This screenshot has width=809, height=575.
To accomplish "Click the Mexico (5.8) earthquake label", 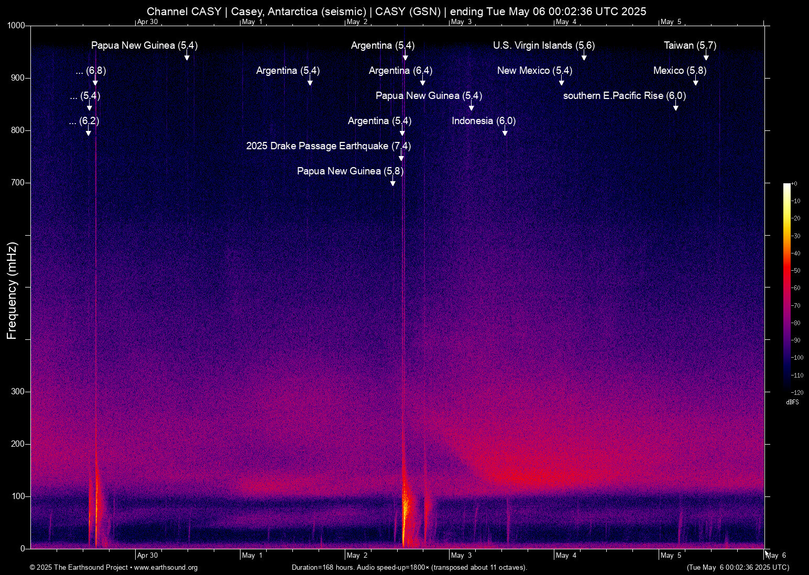I will click(680, 71).
